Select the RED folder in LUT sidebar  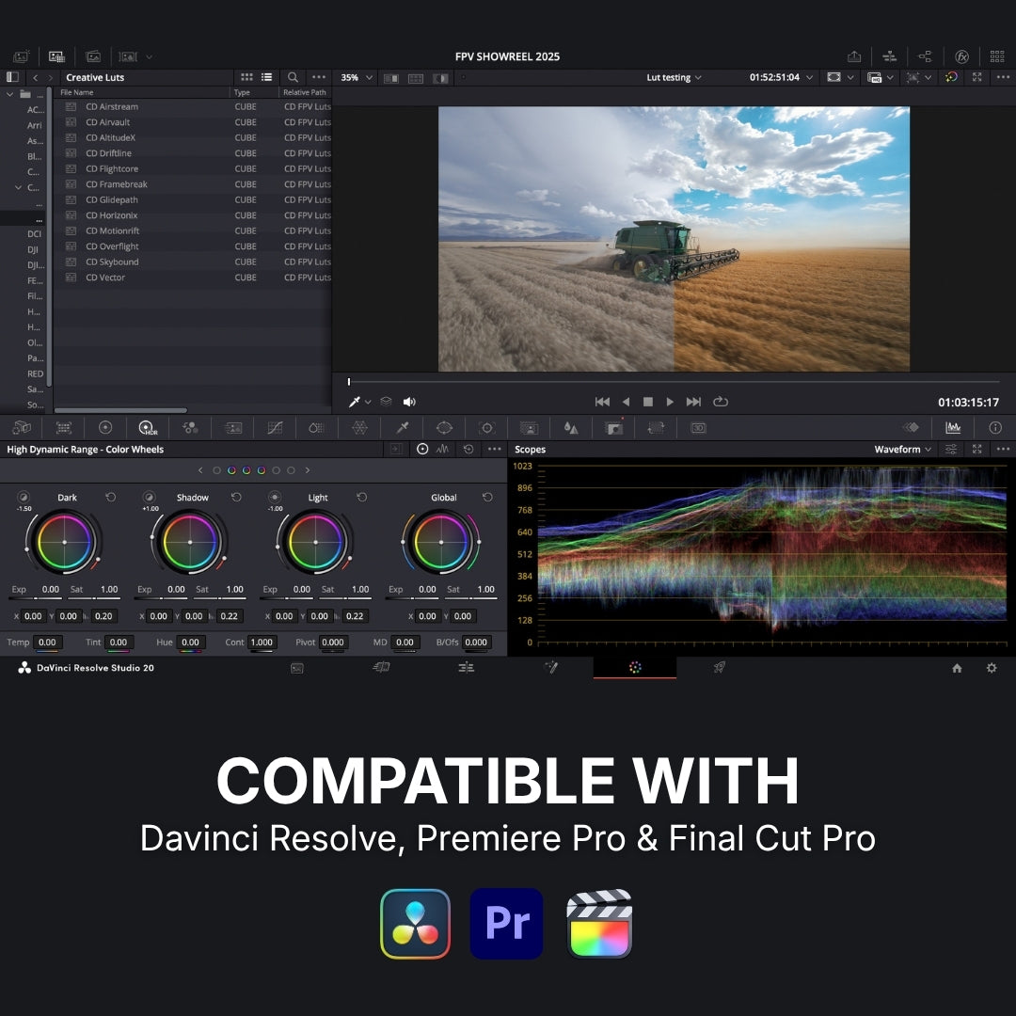35,373
